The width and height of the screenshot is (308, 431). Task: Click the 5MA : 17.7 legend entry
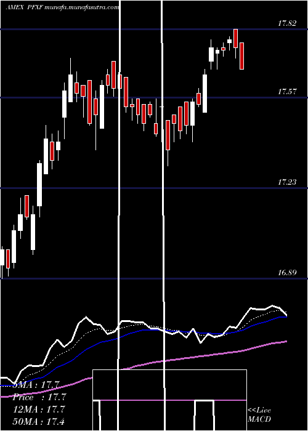tap(36, 385)
